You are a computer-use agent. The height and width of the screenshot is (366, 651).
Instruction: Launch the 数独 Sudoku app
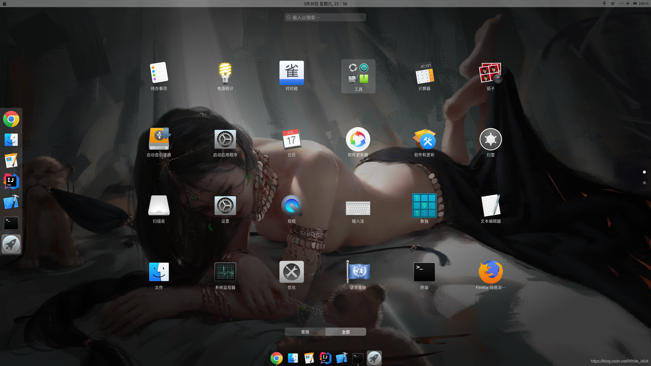coord(424,206)
